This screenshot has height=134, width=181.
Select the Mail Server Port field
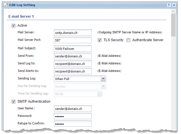pyautogui.click(x=73, y=41)
